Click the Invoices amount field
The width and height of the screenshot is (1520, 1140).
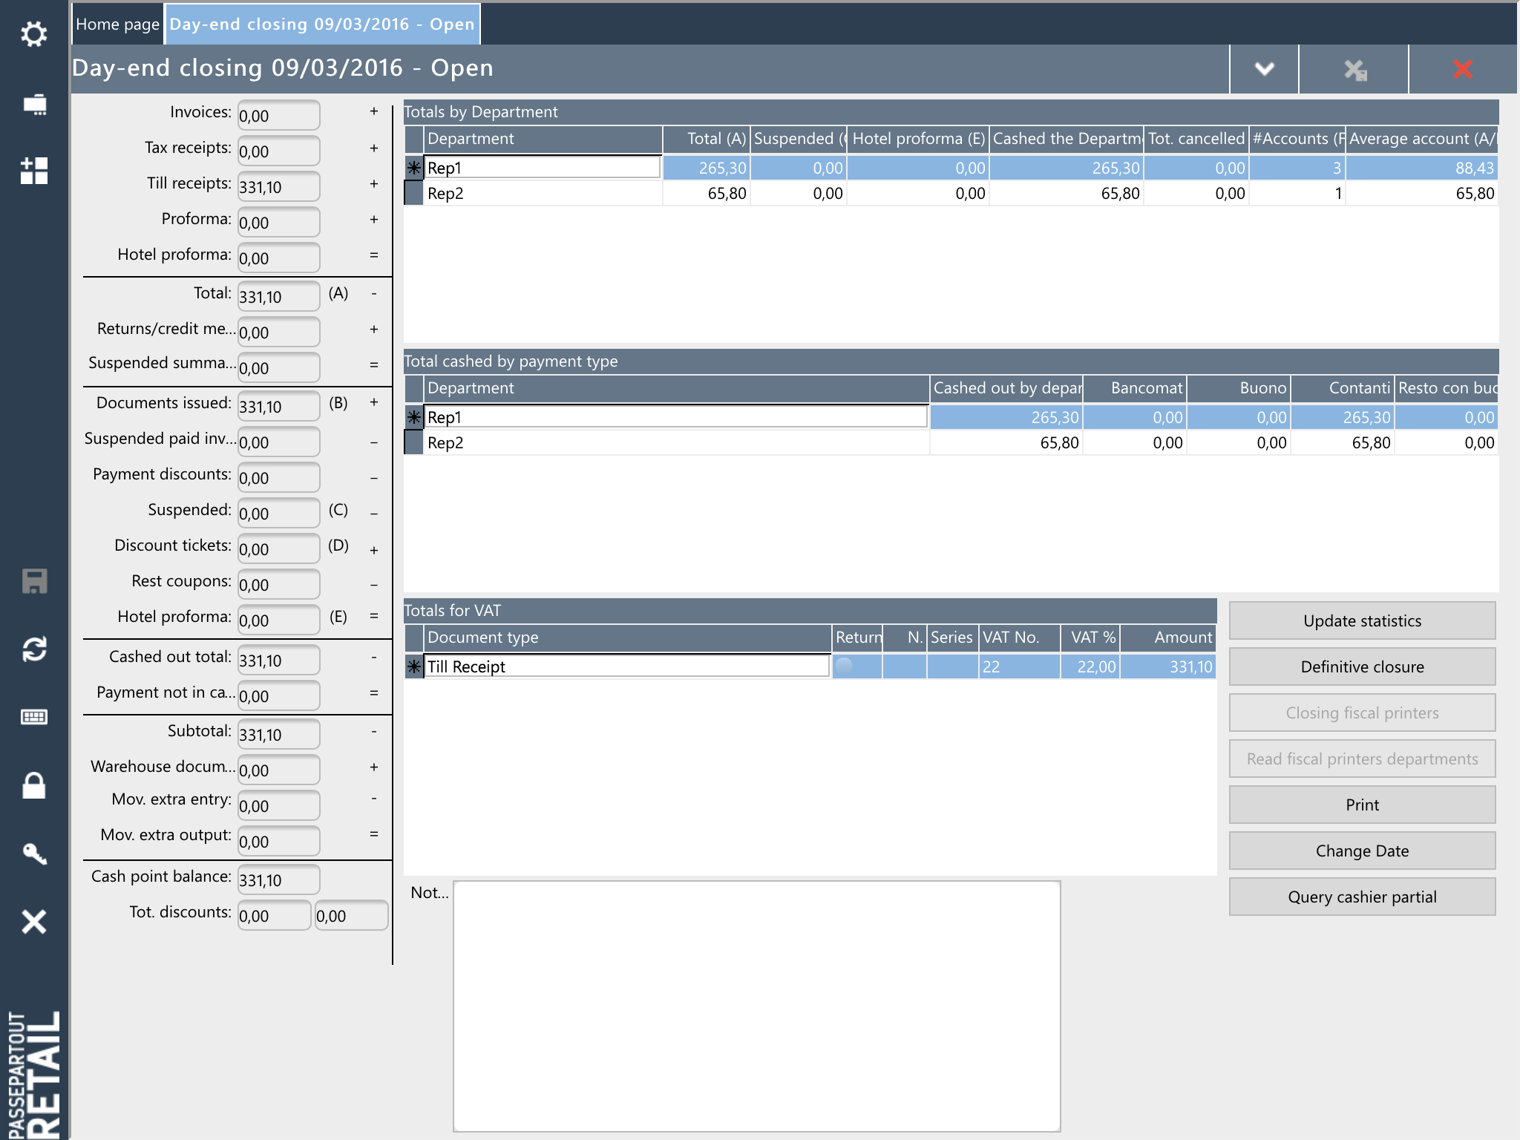point(278,115)
